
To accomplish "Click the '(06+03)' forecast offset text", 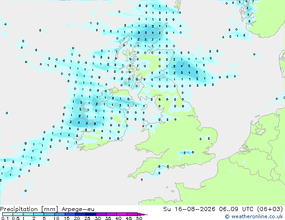I will [270, 209].
